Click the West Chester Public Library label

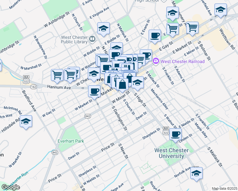coord(74,39)
